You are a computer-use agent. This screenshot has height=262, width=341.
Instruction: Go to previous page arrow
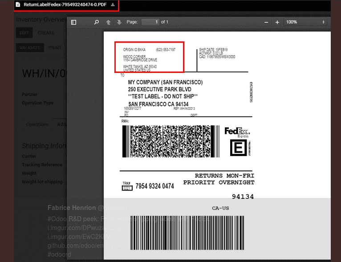108,22
